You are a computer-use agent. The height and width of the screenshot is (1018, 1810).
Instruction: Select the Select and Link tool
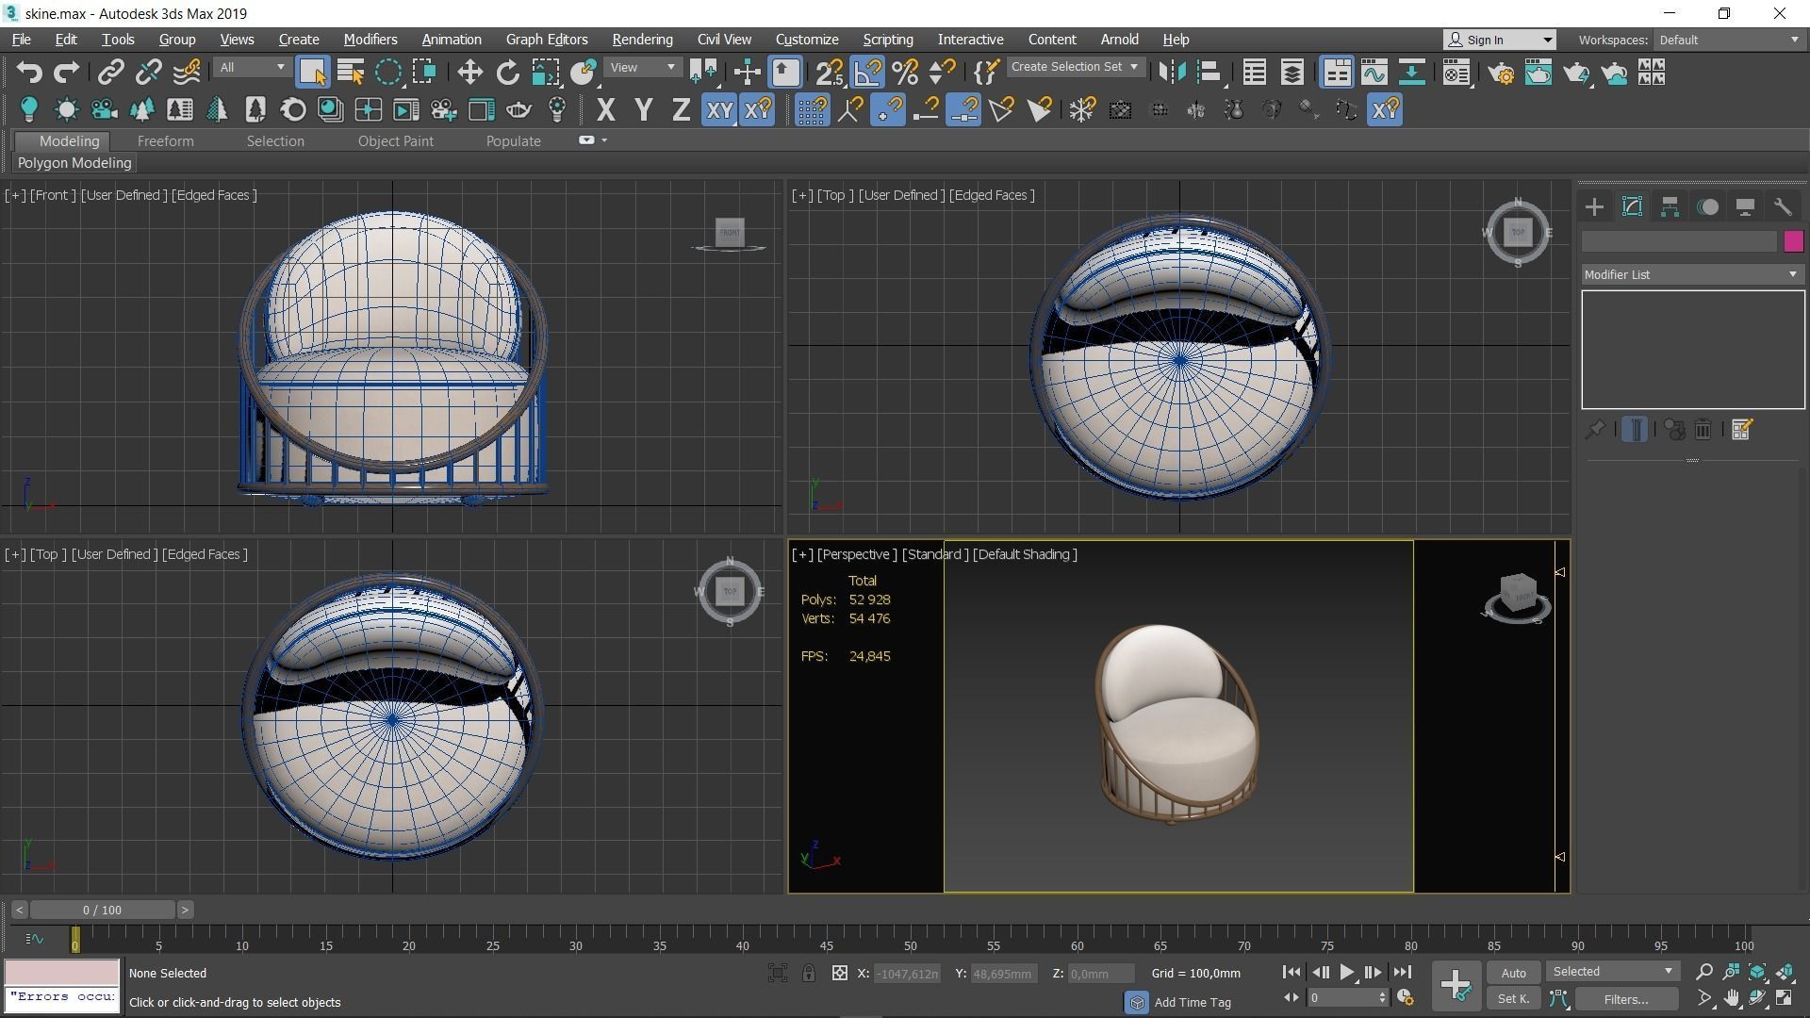tap(111, 73)
